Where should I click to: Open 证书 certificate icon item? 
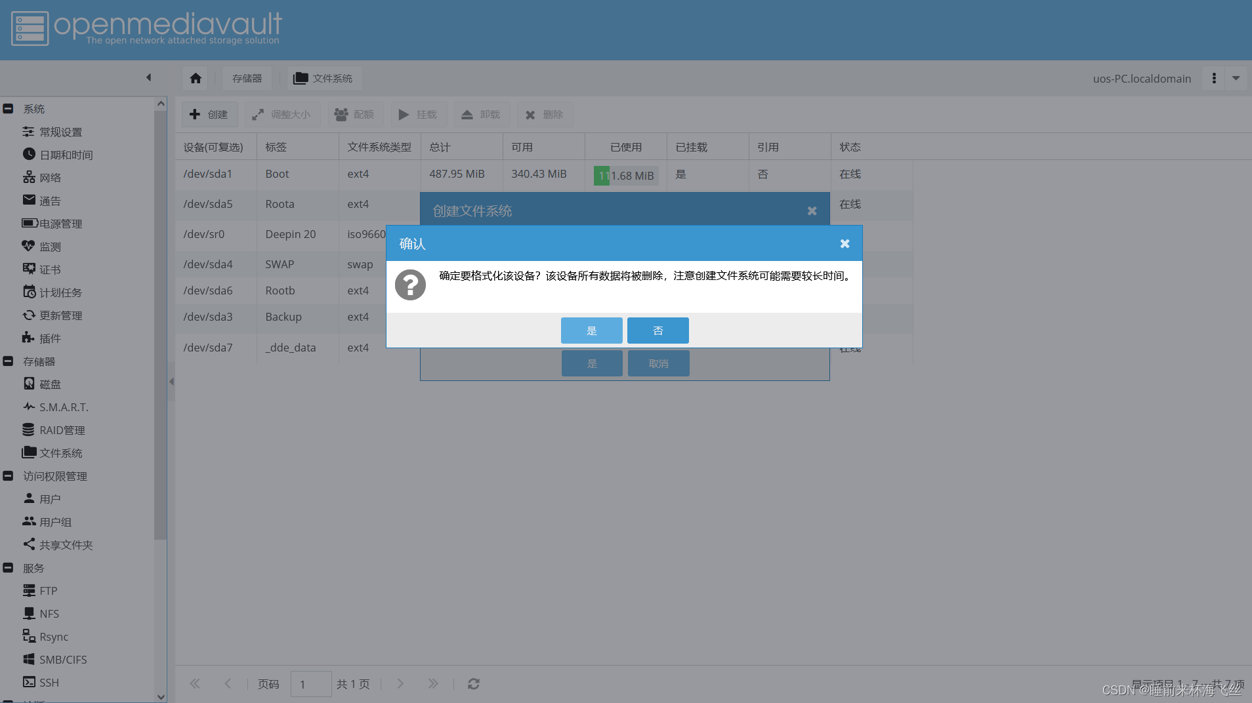(42, 270)
